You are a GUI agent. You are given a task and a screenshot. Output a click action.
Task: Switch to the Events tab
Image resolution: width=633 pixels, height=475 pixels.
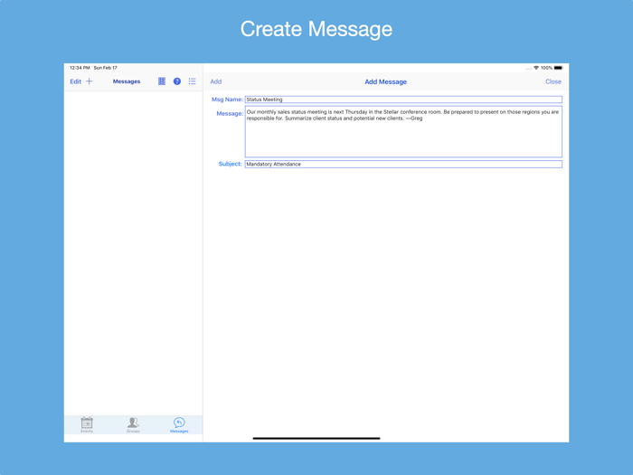tap(87, 425)
